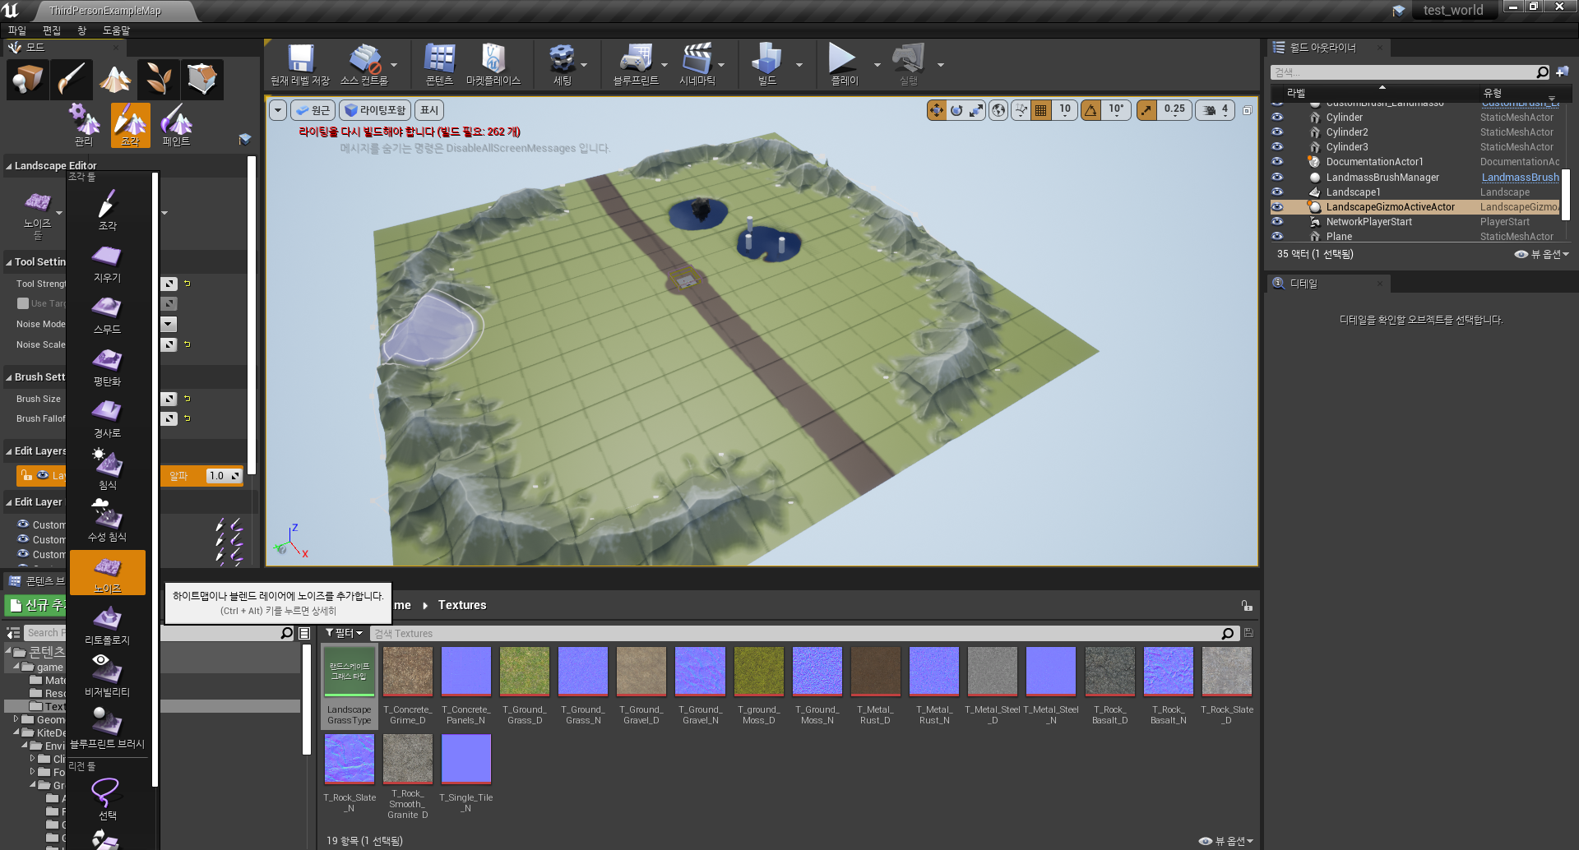The width and height of the screenshot is (1579, 850).
Task: Save current level with the floppy icon
Action: [x=300, y=64]
